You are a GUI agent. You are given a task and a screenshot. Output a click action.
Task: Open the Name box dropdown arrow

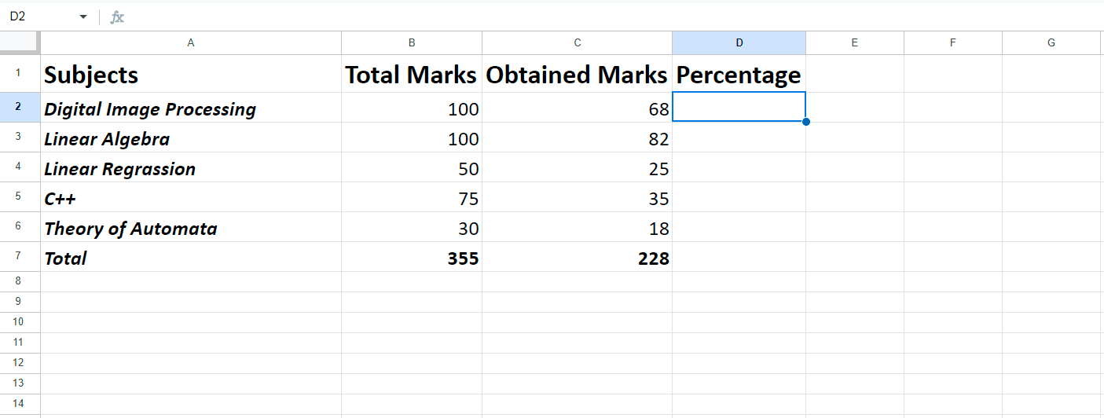pos(83,16)
